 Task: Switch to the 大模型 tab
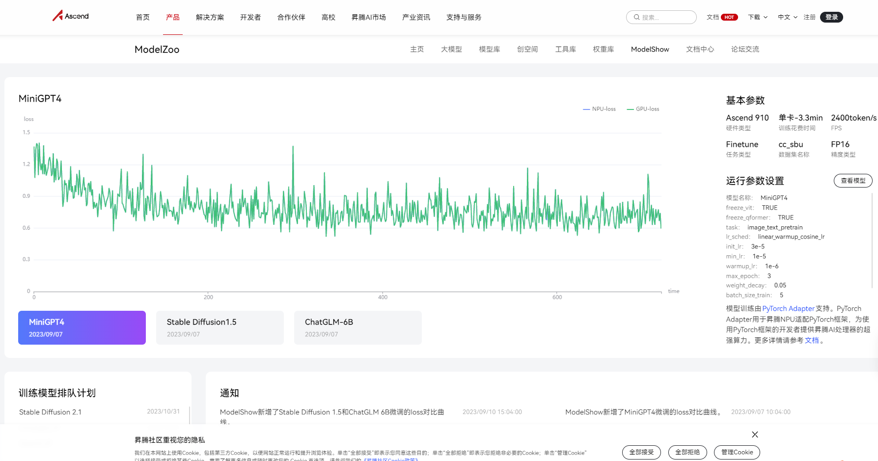point(451,49)
